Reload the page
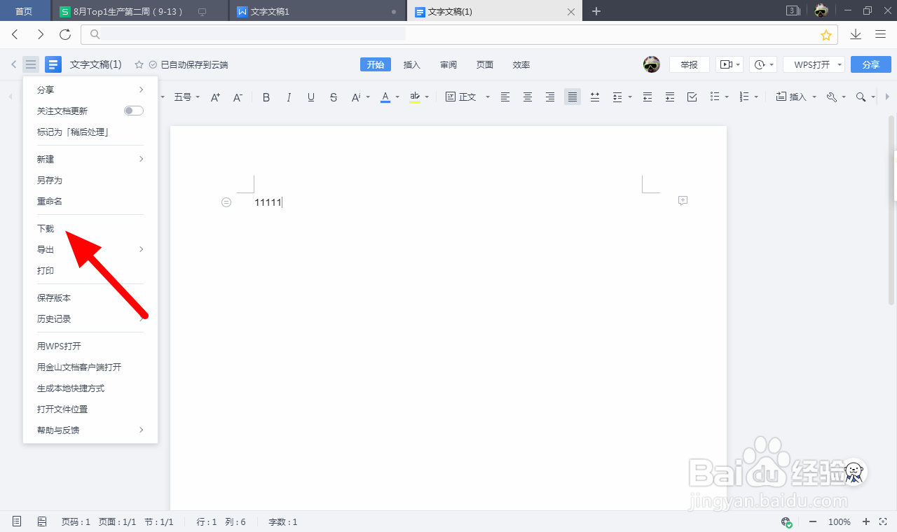The image size is (897, 532). 65,34
